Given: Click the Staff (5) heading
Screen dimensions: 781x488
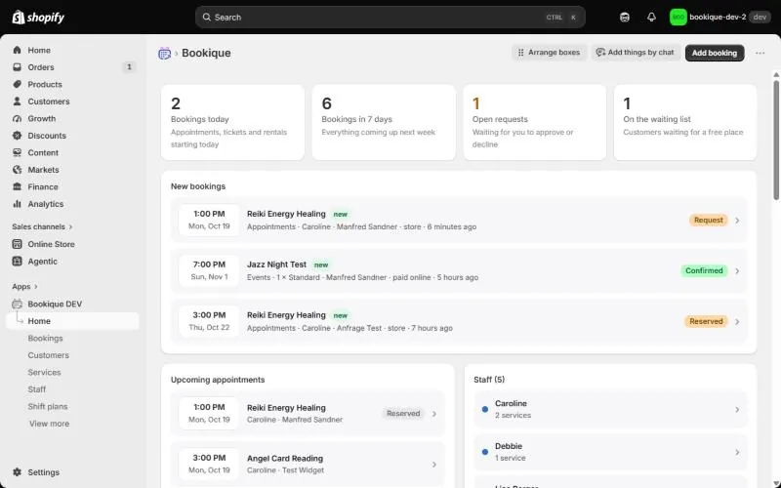Looking at the screenshot, I should [489, 380].
